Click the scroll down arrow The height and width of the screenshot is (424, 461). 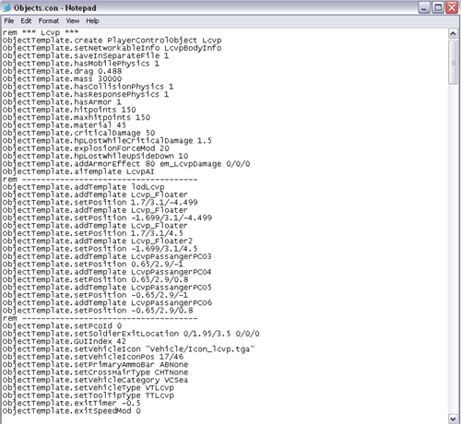[453, 418]
